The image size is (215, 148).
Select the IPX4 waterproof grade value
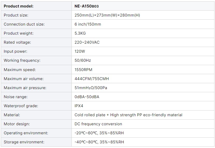point(79,106)
